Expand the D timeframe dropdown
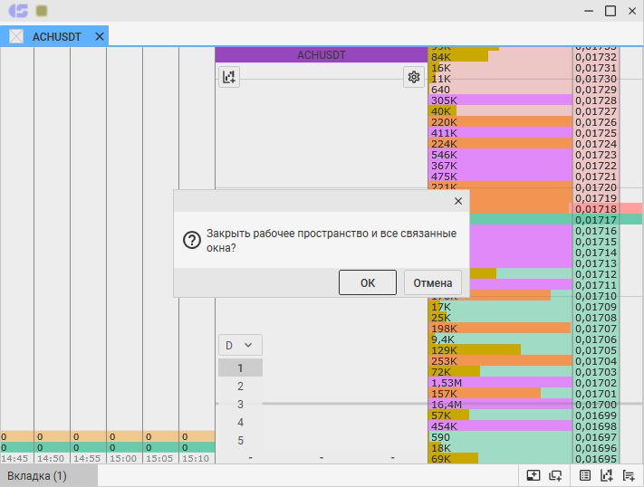 point(240,345)
